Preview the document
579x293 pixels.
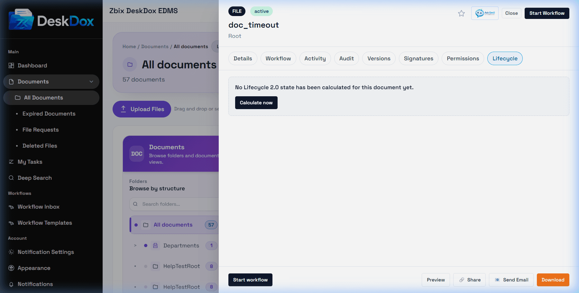click(x=436, y=280)
